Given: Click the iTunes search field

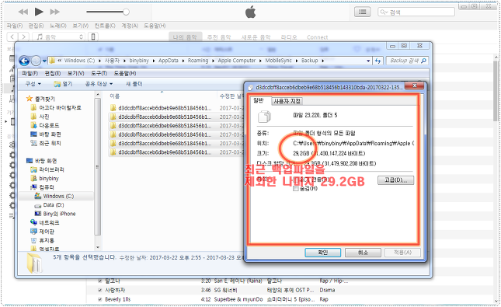Looking at the screenshot, I should point(416,12).
